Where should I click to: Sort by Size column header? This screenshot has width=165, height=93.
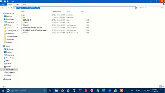click(85, 11)
